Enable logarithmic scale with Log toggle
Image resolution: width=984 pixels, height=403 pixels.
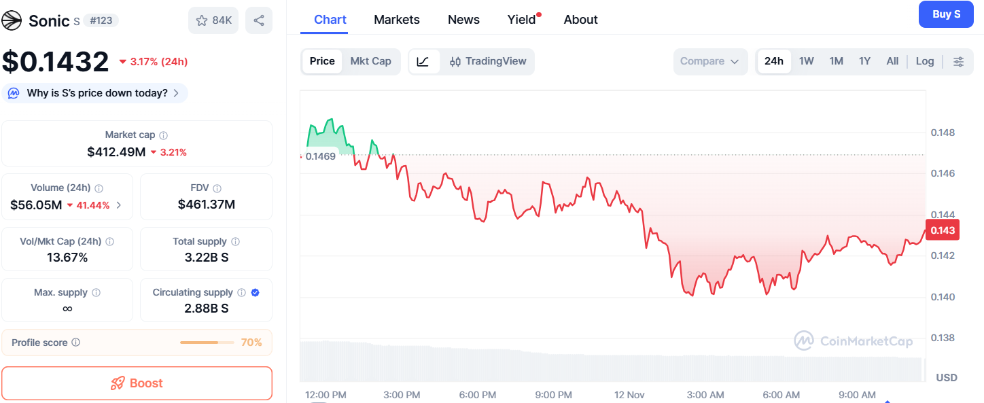(x=925, y=61)
